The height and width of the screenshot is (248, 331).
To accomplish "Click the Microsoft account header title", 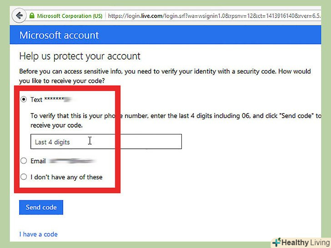I will tap(59, 35).
